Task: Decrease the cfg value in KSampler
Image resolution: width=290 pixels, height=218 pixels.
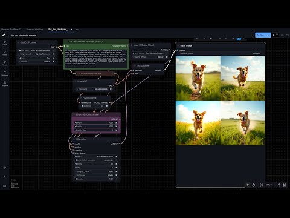Action: (76, 168)
